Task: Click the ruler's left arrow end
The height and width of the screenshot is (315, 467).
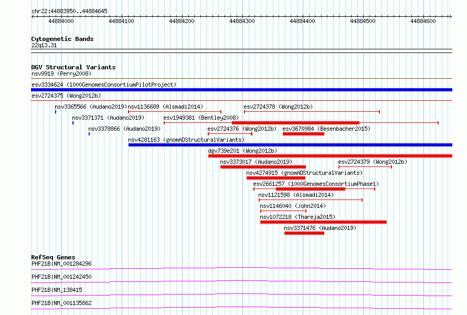Action: tap(33, 16)
